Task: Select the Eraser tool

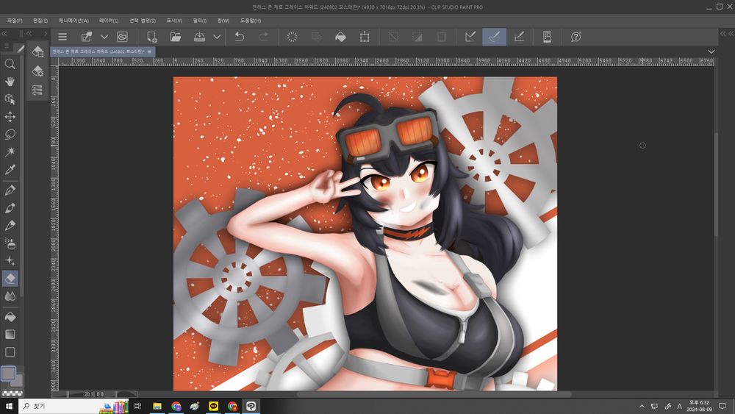Action: coord(10,279)
